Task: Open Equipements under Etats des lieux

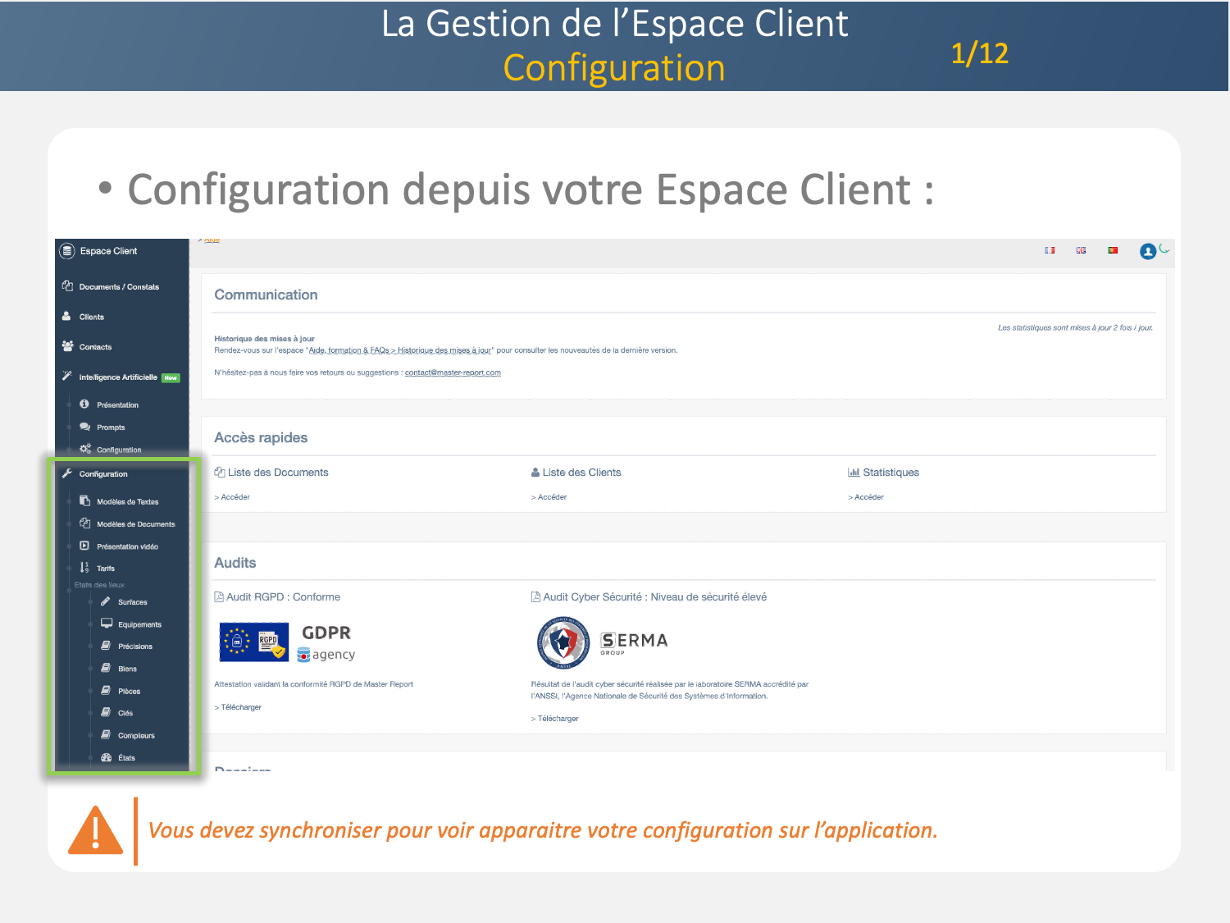Action: point(139,624)
